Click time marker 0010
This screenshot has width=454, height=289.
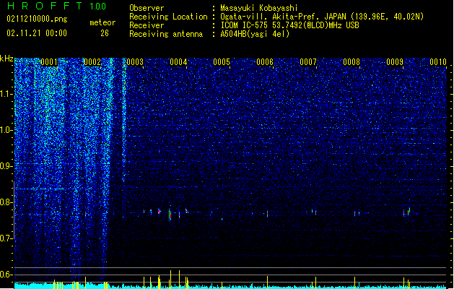[438, 62]
